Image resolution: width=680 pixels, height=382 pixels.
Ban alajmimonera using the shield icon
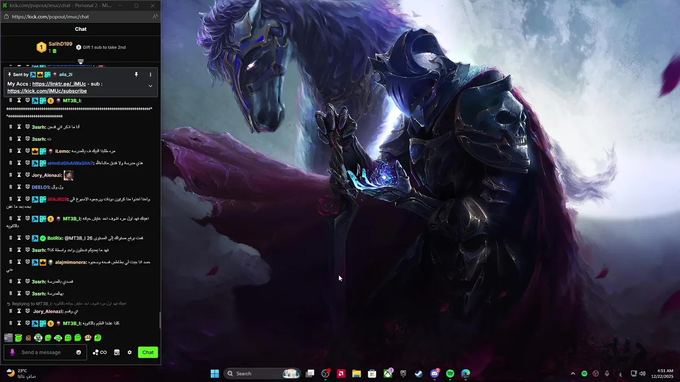28,262
